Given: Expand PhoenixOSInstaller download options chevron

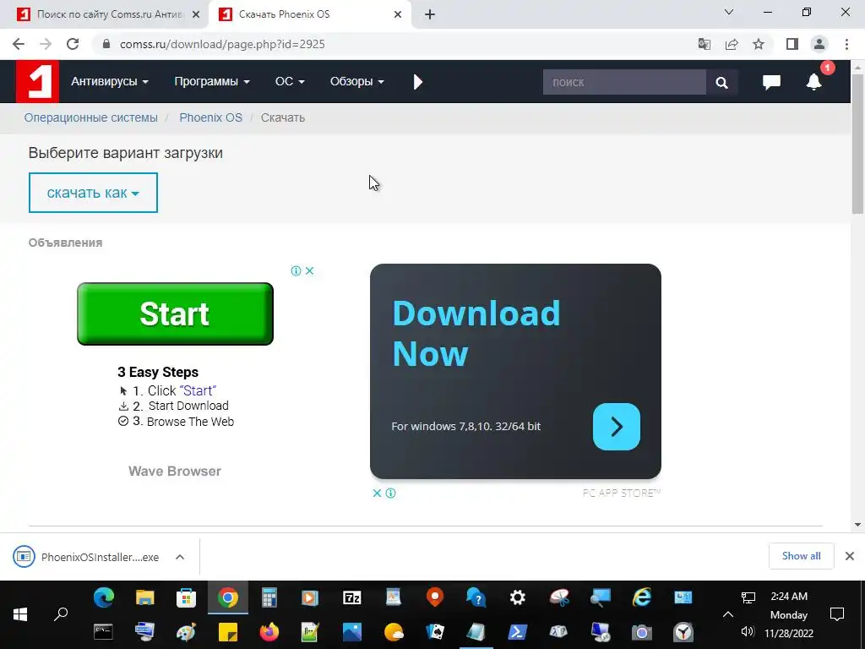Looking at the screenshot, I should click(180, 557).
